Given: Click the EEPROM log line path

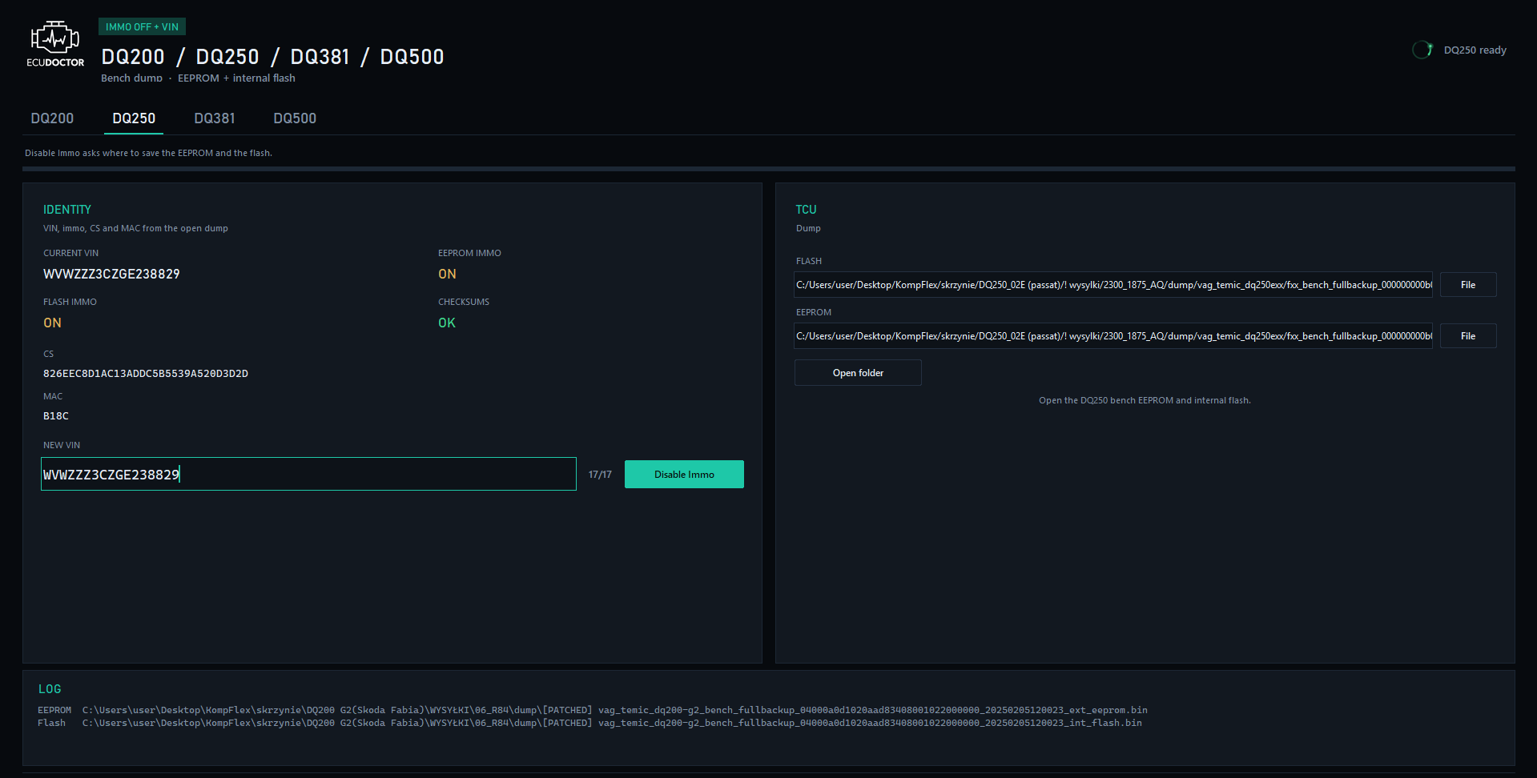Looking at the screenshot, I should 614,710.
